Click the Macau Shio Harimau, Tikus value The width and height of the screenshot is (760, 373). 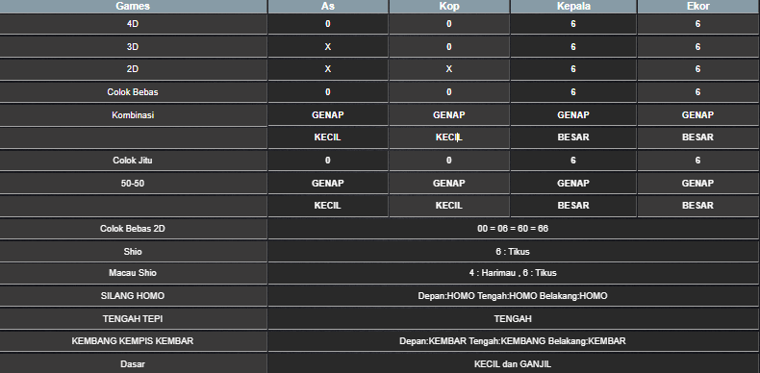pyautogui.click(x=513, y=273)
